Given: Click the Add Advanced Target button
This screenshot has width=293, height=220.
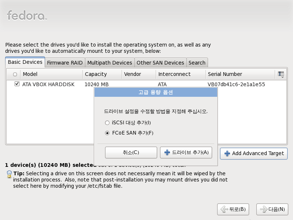Looking at the screenshot, I should point(254,154).
